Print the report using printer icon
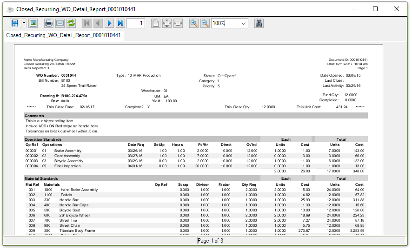Viewport: 412px width, 250px height. (x=49, y=23)
